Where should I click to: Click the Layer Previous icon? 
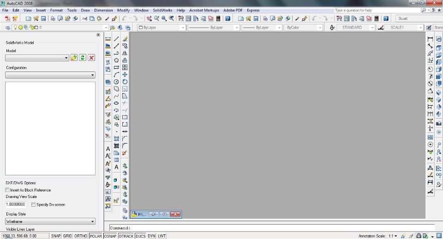coord(120,27)
